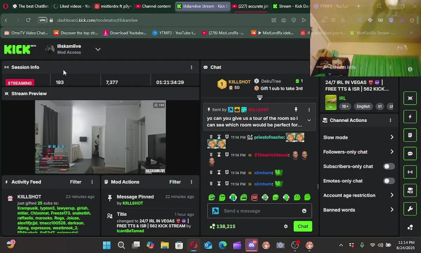This screenshot has height=253, width=421.
Task: Open pinned message options menu
Action: tap(309, 110)
